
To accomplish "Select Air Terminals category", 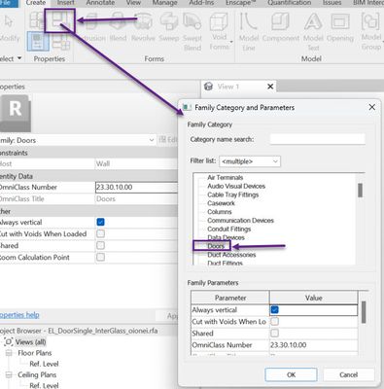I will point(226,177).
